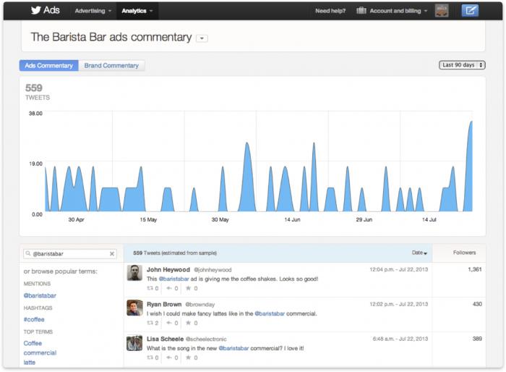Clear the @baristabar search field

[x=112, y=254]
